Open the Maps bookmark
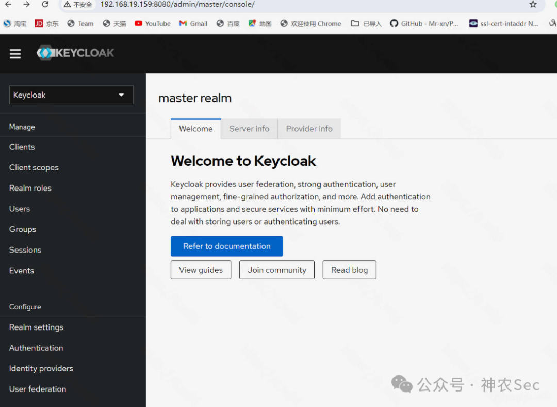This screenshot has width=557, height=407. pos(260,23)
